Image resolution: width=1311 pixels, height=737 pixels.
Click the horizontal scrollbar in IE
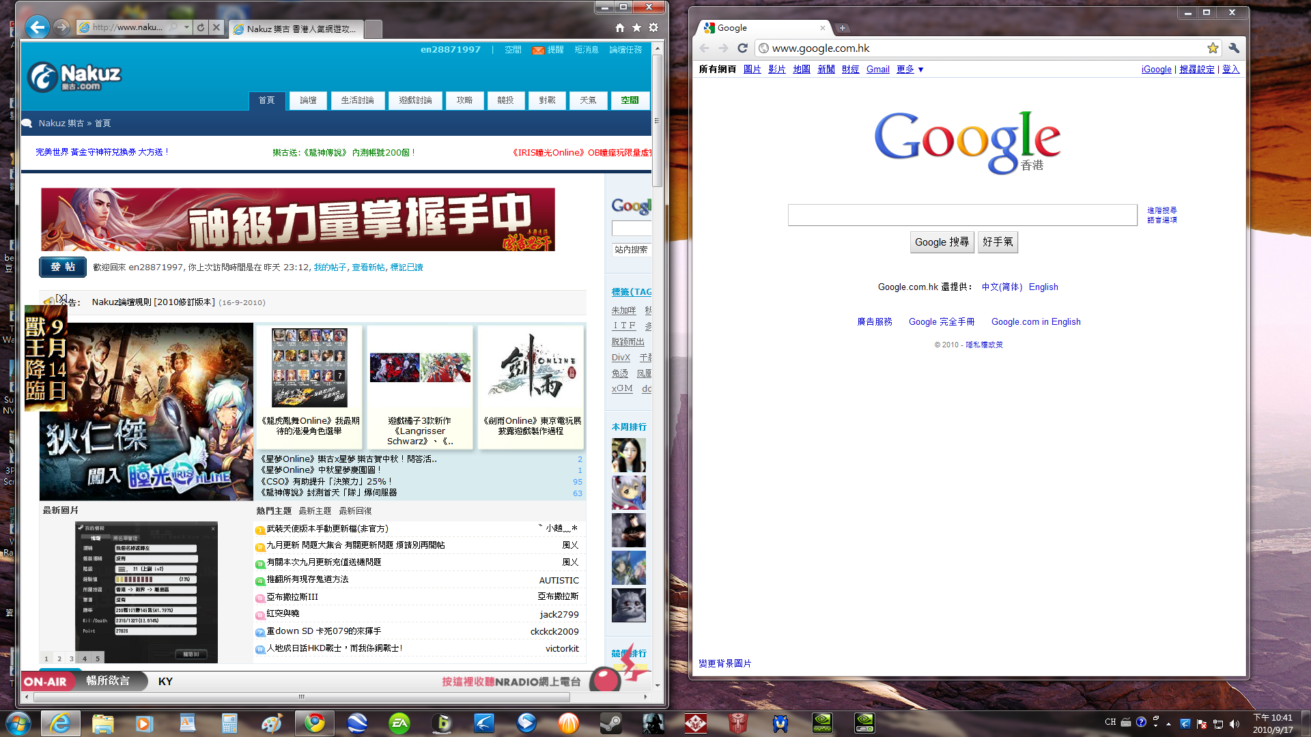tap(300, 697)
